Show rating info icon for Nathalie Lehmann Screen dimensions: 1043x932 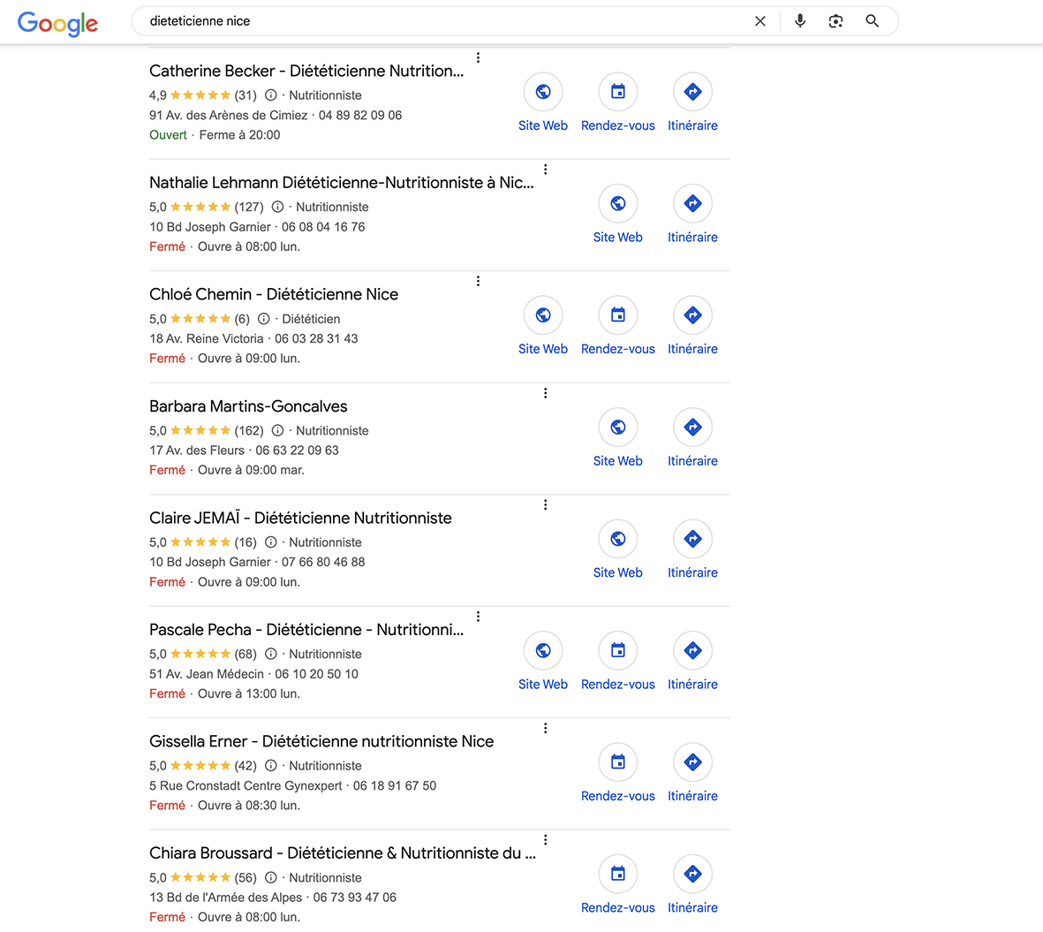pos(278,207)
